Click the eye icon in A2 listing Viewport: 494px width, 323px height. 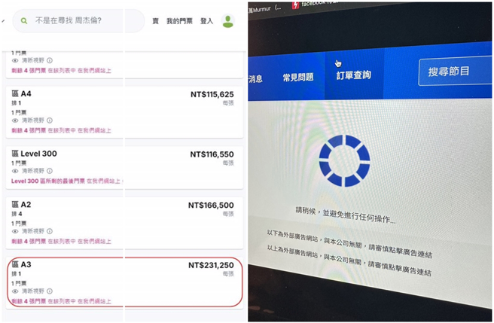[15, 231]
